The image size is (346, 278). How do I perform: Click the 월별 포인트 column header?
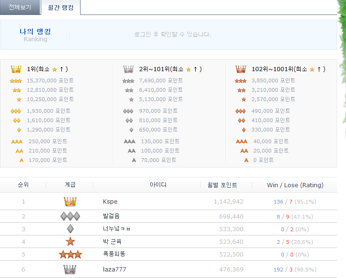222,185
